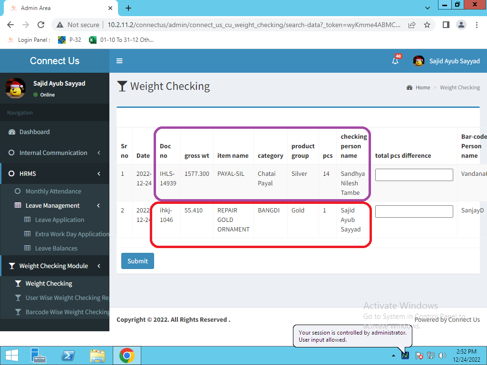The width and height of the screenshot is (487, 365).
Task: Click Weight Checking Module funnel icon
Action: [12, 266]
